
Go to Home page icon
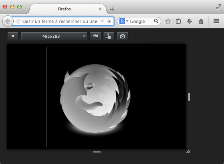tap(201, 21)
